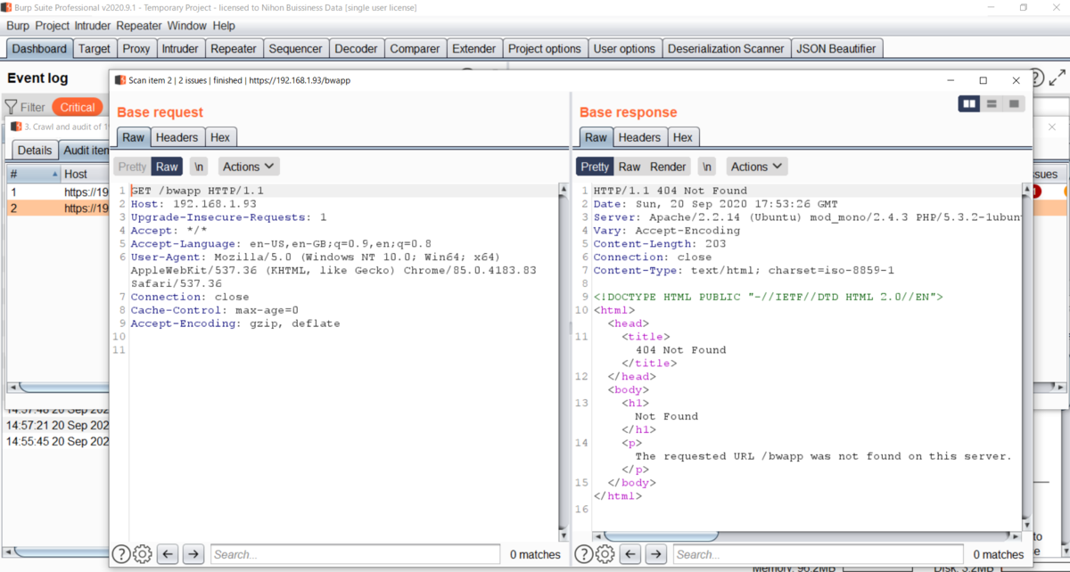Select side-by-side layout icon in scan item window
The width and height of the screenshot is (1070, 572).
coord(969,104)
